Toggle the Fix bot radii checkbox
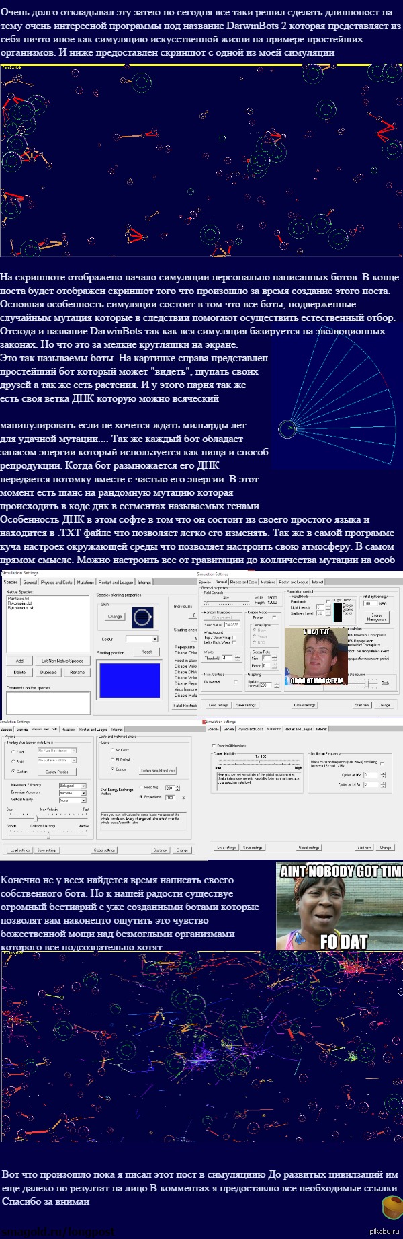 (236, 681)
